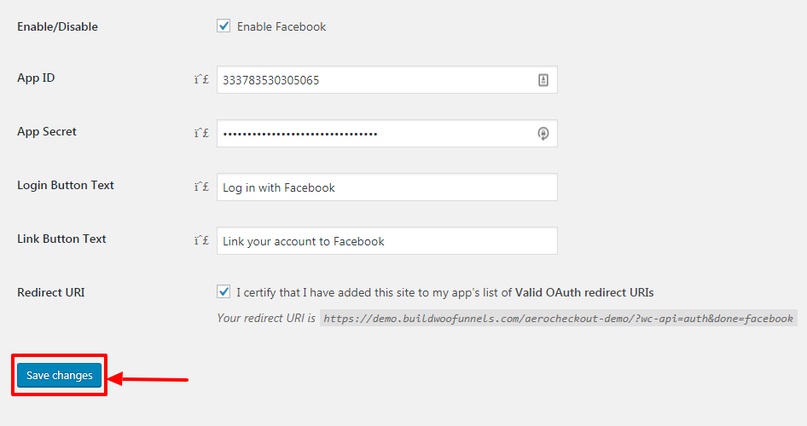
Task: Click the 'Enable Facebook' checkbox label text
Action: coord(281,26)
